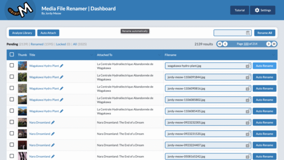This screenshot has width=284, height=160.
Task: Check the box for jordy-meow-0923224407.jpg row
Action: click(12, 145)
